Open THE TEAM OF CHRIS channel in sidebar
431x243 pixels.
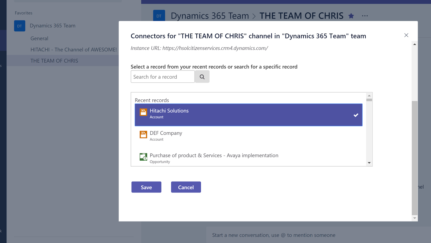point(54,61)
